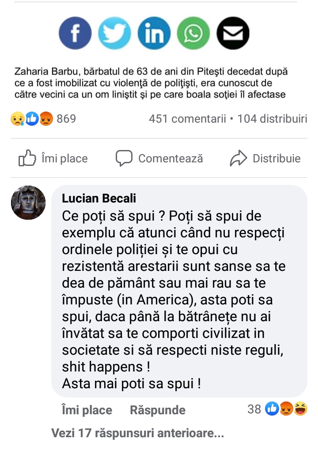
Task: Like the post with Îmi place button
Action: 53,158
